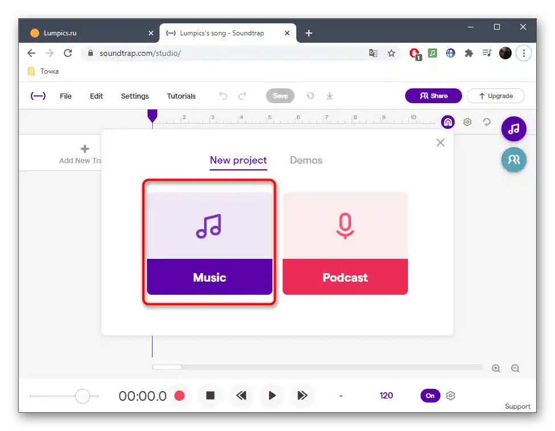Image resolution: width=555 pixels, height=431 pixels.
Task: Click the 00:00.0 time display
Action: (142, 396)
